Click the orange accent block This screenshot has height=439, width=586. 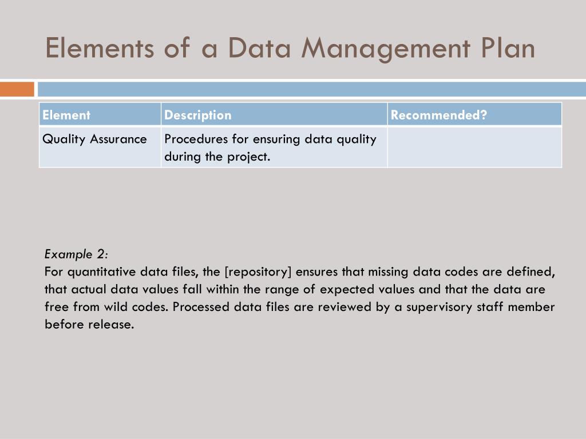tap(17, 89)
